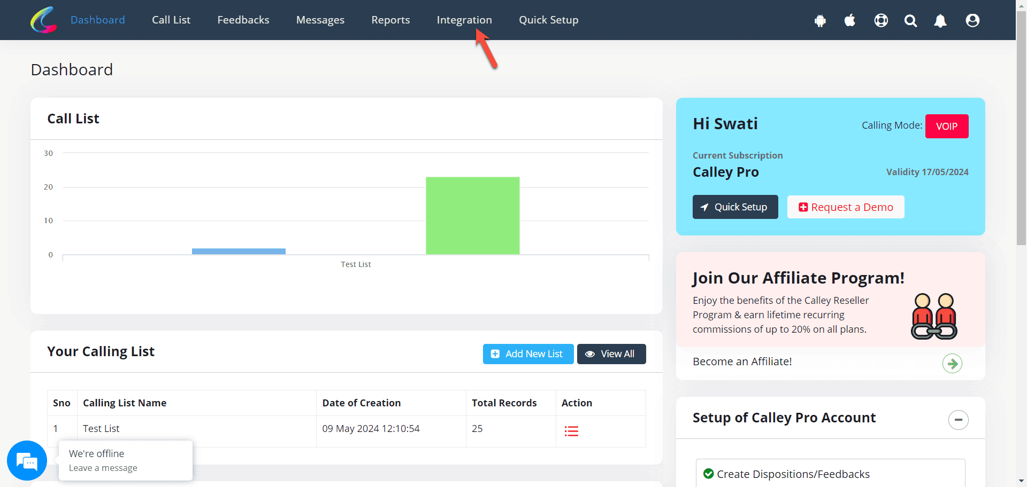Open the help support lifebuoy icon

coord(880,20)
